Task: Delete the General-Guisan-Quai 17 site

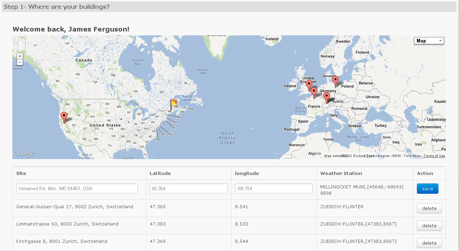Action: pos(429,209)
